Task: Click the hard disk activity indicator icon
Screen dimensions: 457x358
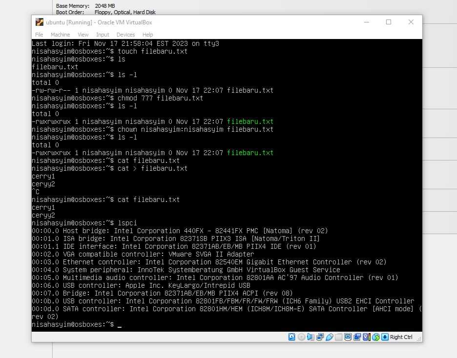Action: pyautogui.click(x=291, y=337)
